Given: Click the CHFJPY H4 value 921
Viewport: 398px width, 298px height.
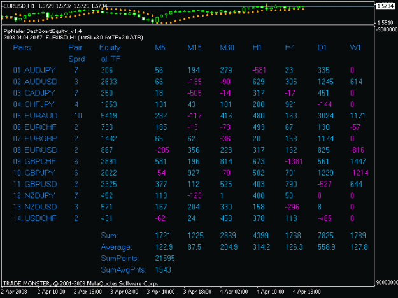Looking at the screenshot, I should [x=290, y=104].
